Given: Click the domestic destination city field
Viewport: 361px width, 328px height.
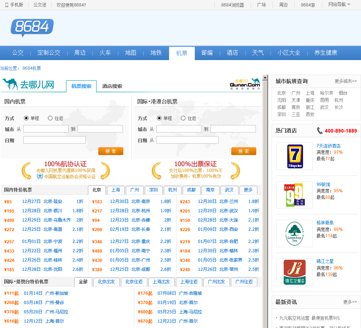Looking at the screenshot, I should tap(100, 129).
